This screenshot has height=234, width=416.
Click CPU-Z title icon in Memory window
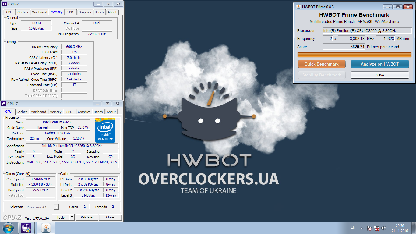coord(5,4)
